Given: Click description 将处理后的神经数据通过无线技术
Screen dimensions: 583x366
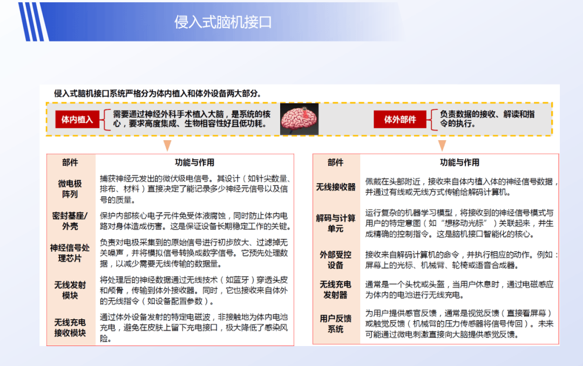Looking at the screenshot, I should click(x=194, y=291).
